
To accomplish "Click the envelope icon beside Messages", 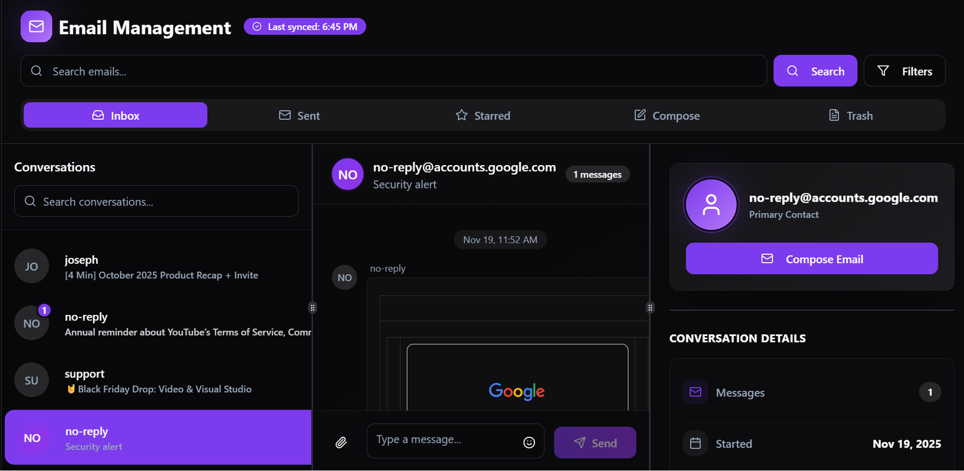I will click(695, 392).
